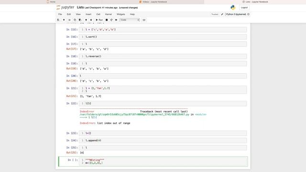Restart kernel and run all fast-forward icon
The image size is (306, 172).
(x=116, y=20)
